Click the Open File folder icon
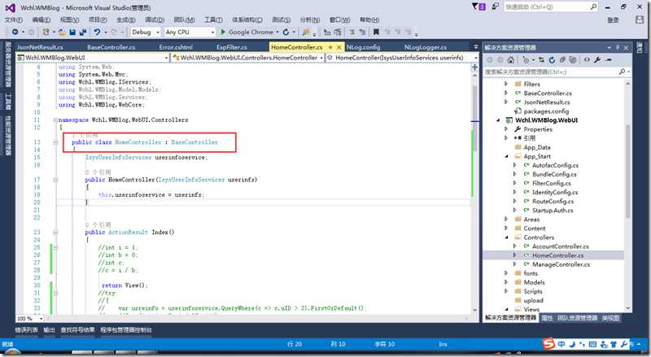The width and height of the screenshot is (651, 357). pos(62,32)
